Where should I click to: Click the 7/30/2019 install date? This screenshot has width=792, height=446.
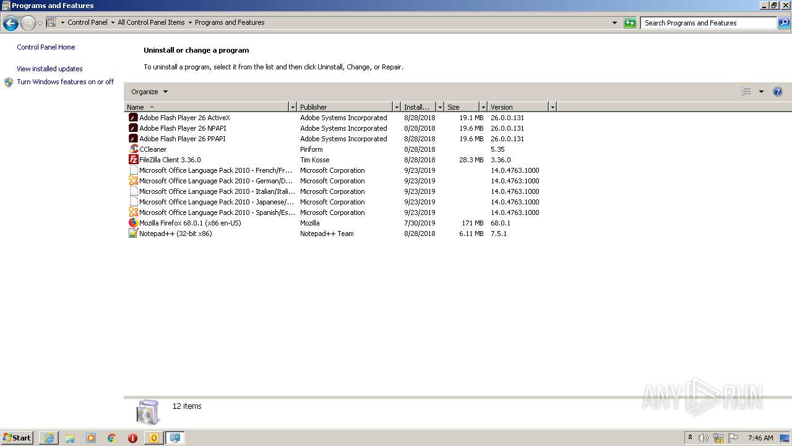tap(420, 223)
